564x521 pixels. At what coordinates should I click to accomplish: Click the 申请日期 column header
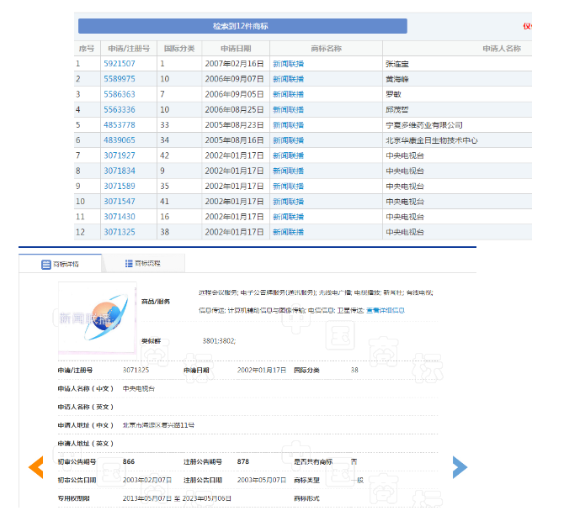click(x=236, y=49)
